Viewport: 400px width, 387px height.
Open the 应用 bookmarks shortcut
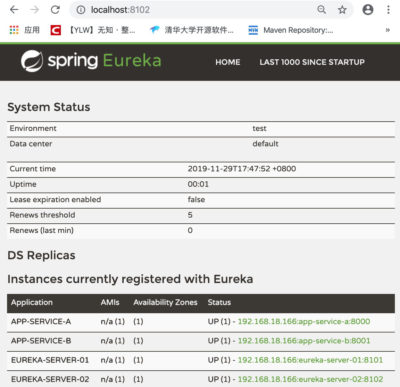point(25,30)
